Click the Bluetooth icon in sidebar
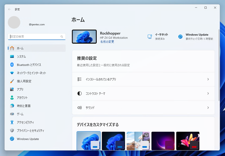The height and width of the screenshot is (156, 225). 12,65
